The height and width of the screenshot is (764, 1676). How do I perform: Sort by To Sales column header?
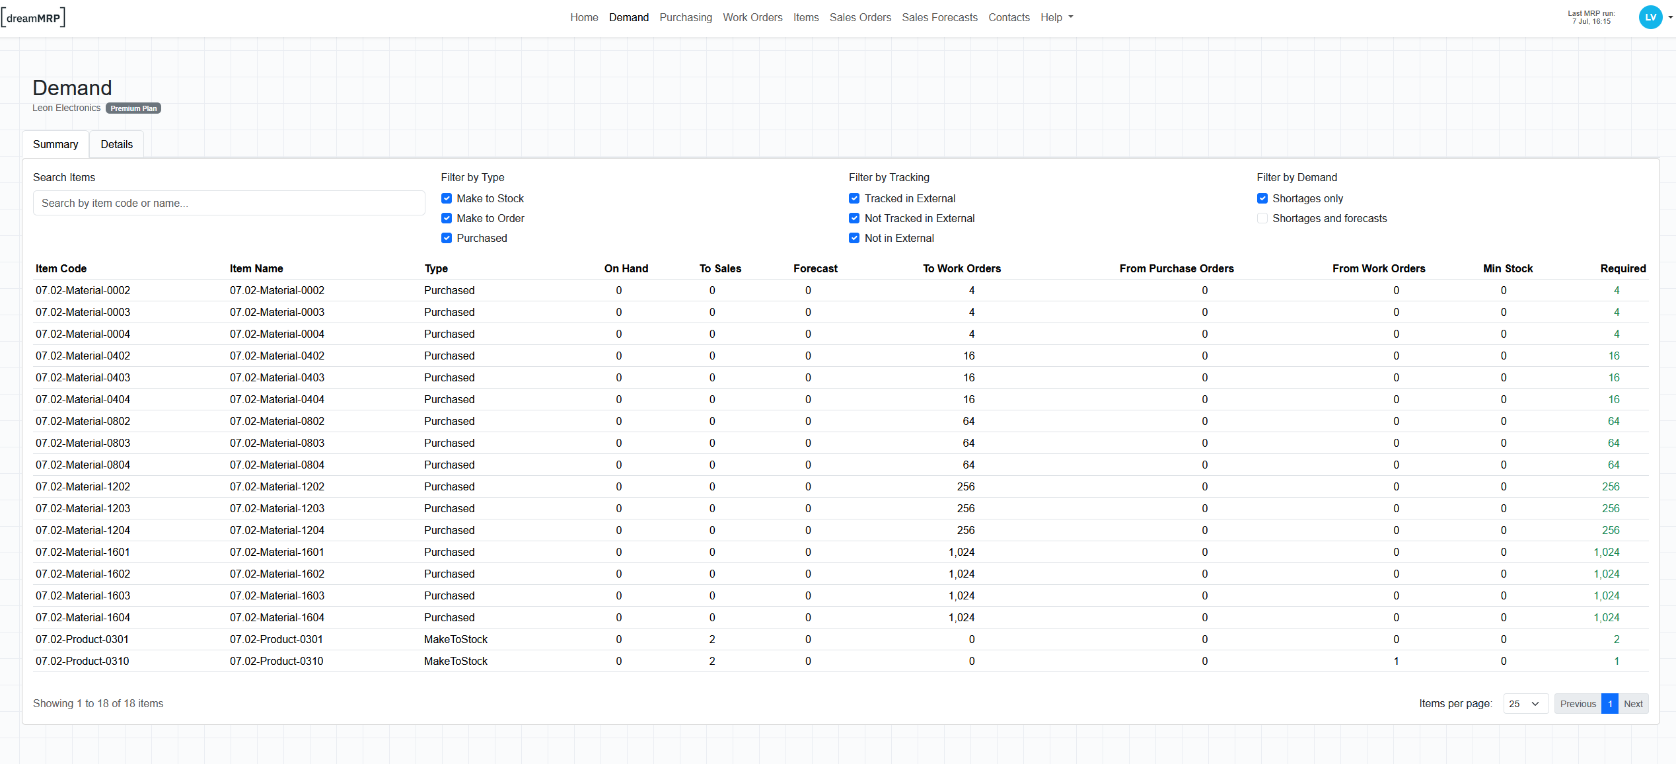[x=720, y=268]
